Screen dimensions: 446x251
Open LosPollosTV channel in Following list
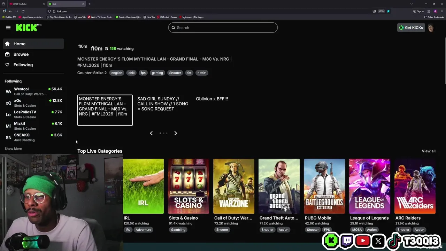pos(33,114)
